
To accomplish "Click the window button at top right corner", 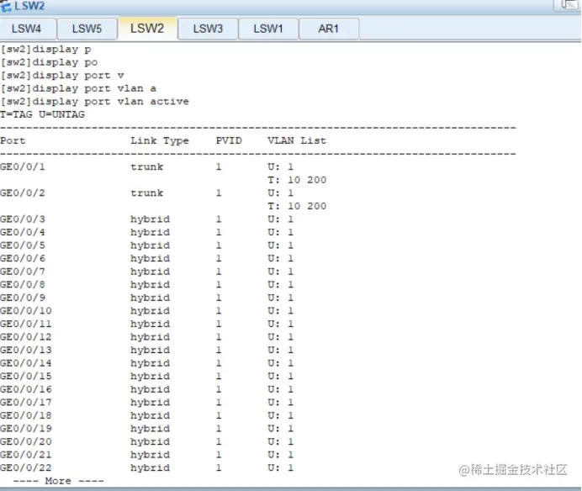I will [567, 5].
